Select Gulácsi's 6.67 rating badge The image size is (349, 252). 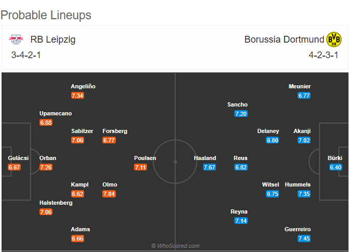(14, 167)
